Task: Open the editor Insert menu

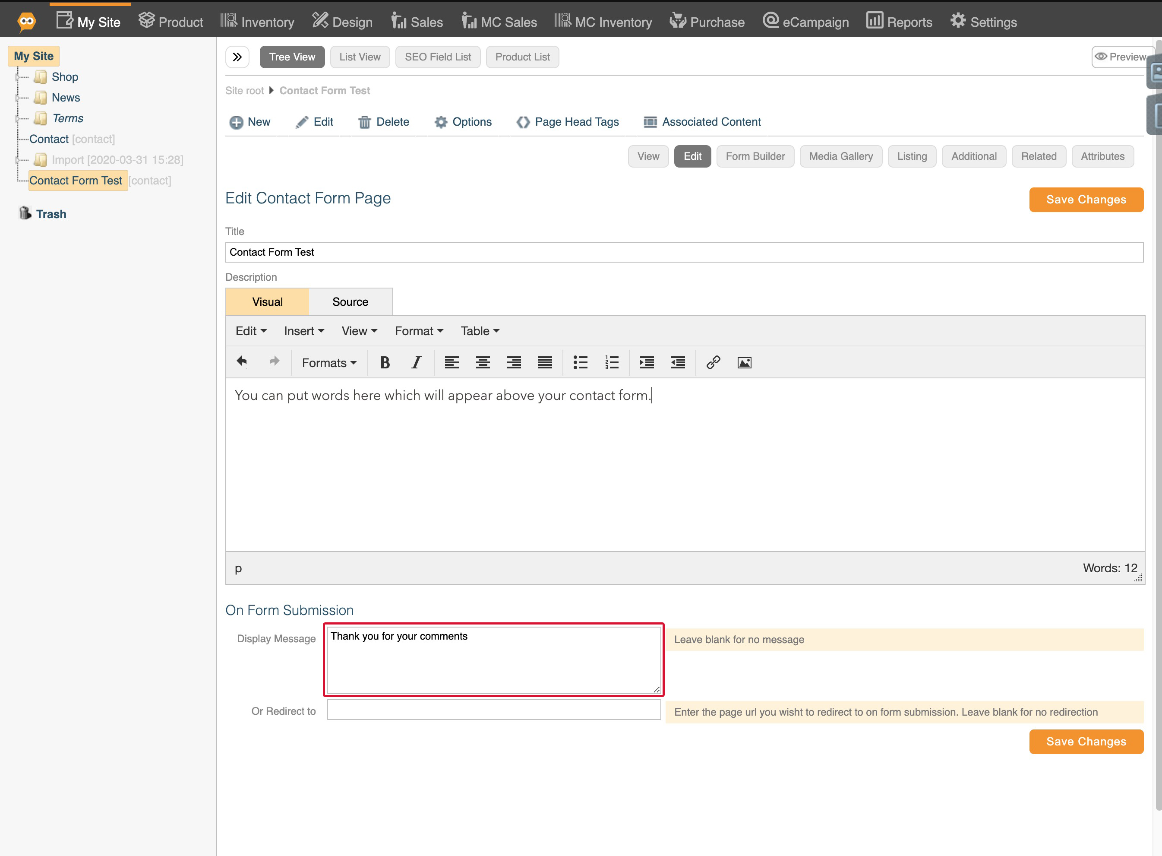Action: point(304,331)
